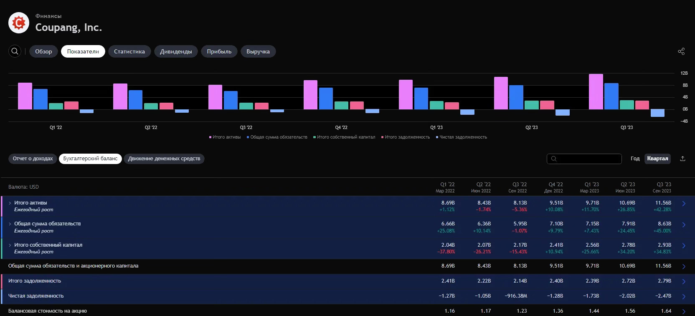The height and width of the screenshot is (316, 695).
Task: Expand the Итого собственный капитал row chevron
Action: coord(10,245)
